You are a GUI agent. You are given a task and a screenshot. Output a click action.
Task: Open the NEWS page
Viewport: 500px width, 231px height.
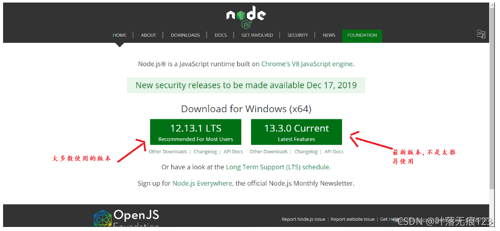[329, 35]
